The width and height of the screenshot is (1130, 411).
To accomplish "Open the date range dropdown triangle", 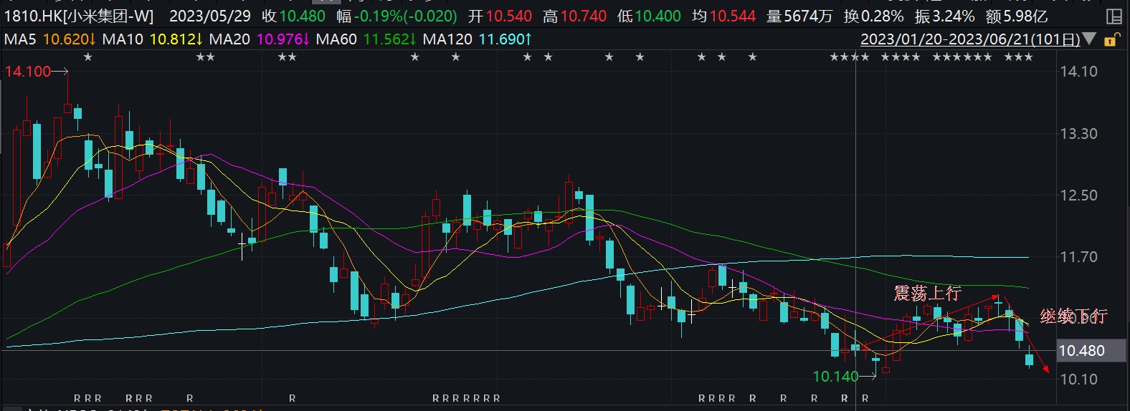I will click(x=1089, y=39).
